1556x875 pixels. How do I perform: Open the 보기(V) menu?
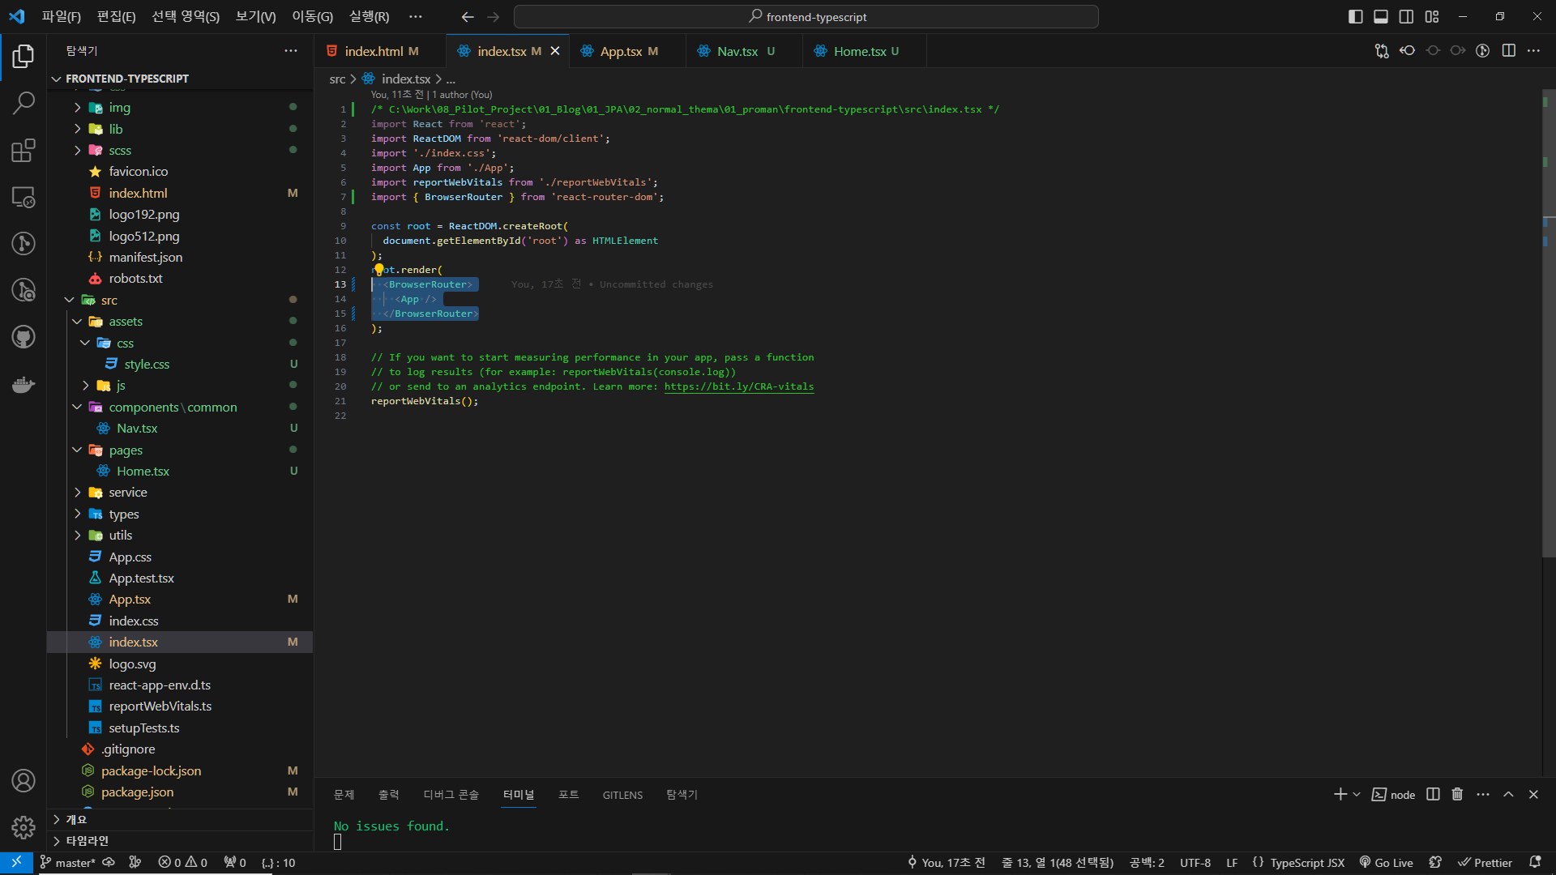pos(255,16)
